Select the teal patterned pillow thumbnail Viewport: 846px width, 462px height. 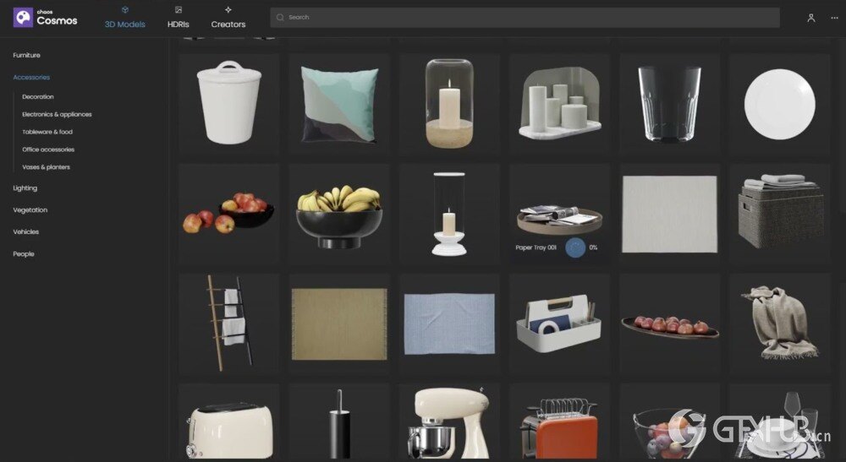338,103
